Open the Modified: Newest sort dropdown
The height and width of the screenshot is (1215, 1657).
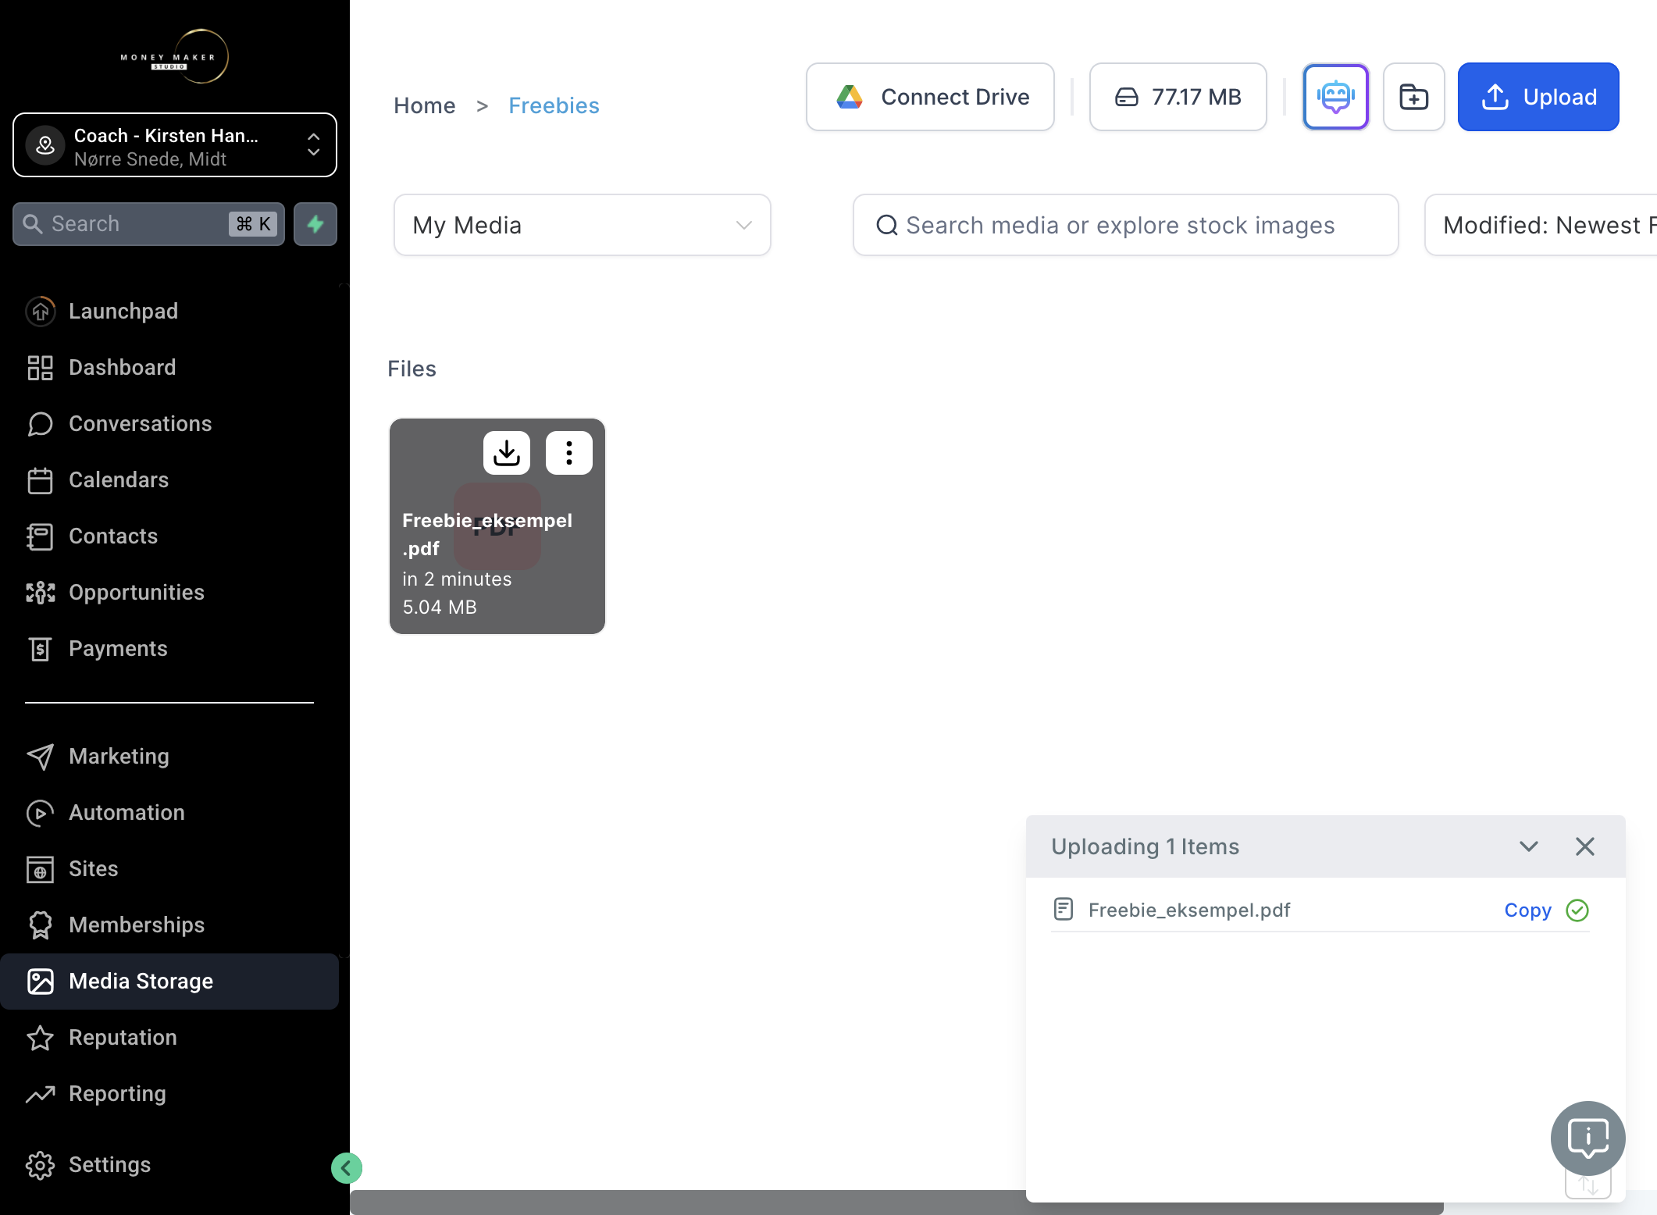(1541, 225)
